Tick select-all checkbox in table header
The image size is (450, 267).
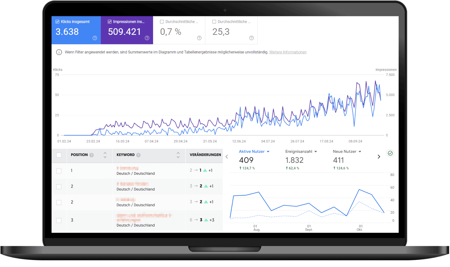pyautogui.click(x=59, y=155)
